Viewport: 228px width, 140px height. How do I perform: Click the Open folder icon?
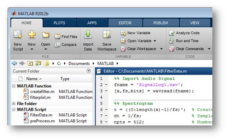click(46, 35)
